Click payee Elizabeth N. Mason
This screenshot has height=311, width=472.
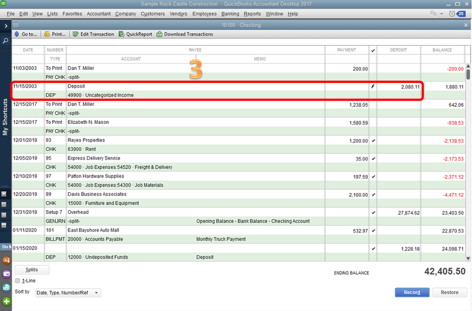(x=88, y=122)
